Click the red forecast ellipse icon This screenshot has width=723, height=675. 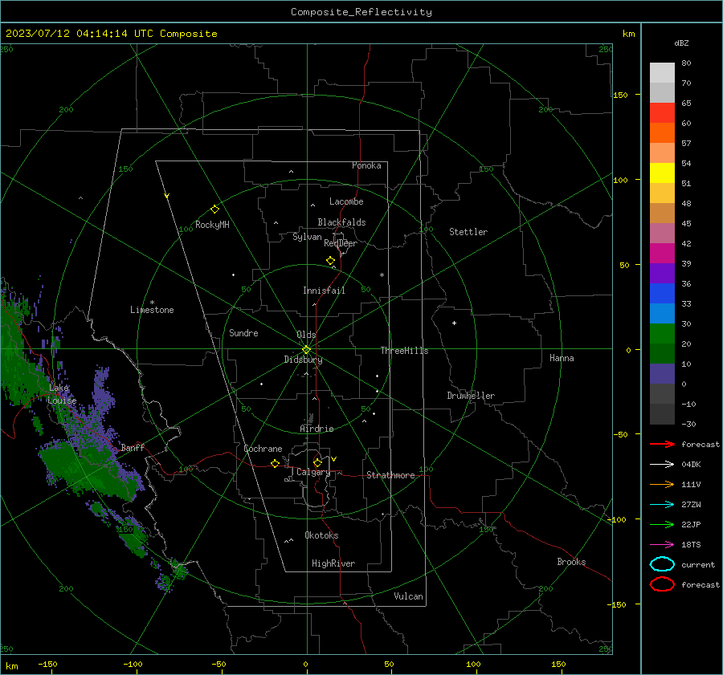tap(662, 584)
